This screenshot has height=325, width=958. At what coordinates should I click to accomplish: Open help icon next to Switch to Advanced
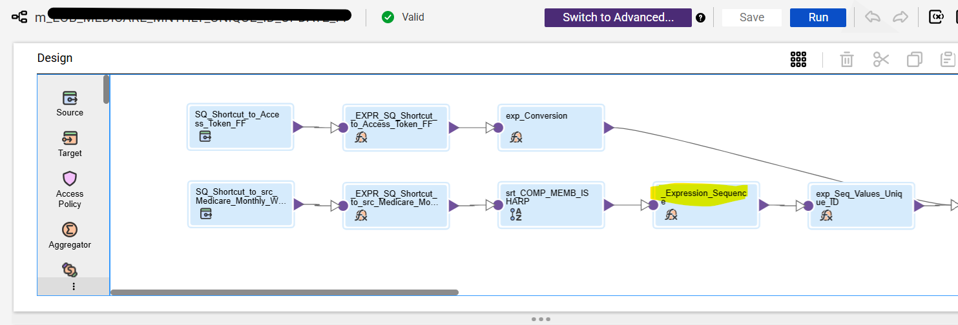[701, 18]
